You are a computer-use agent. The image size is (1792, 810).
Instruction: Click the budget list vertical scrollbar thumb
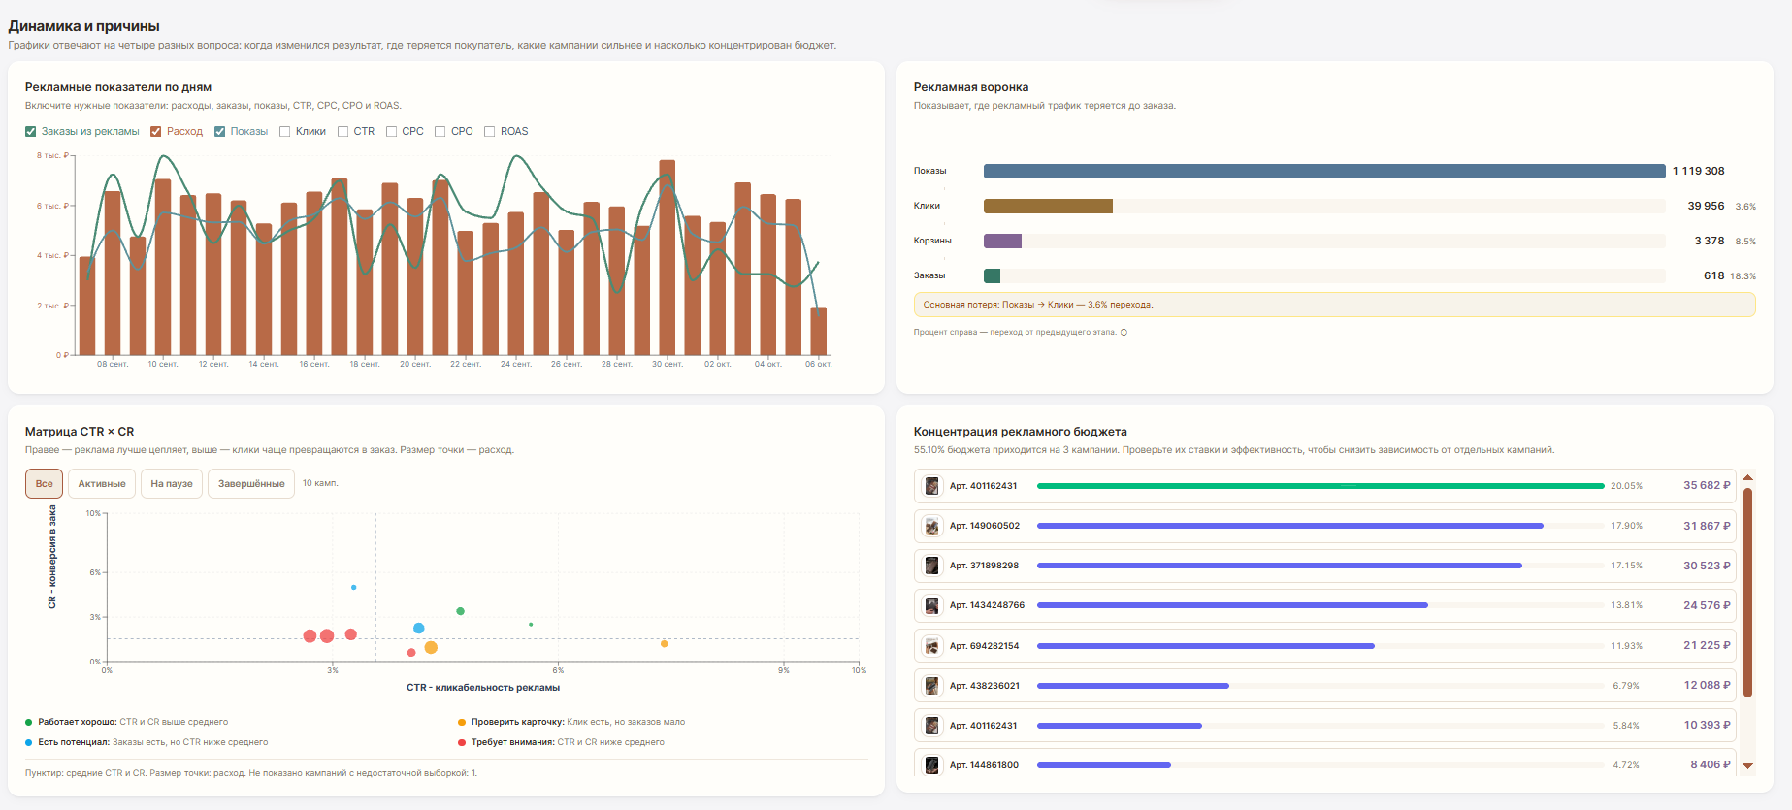pos(1748,593)
